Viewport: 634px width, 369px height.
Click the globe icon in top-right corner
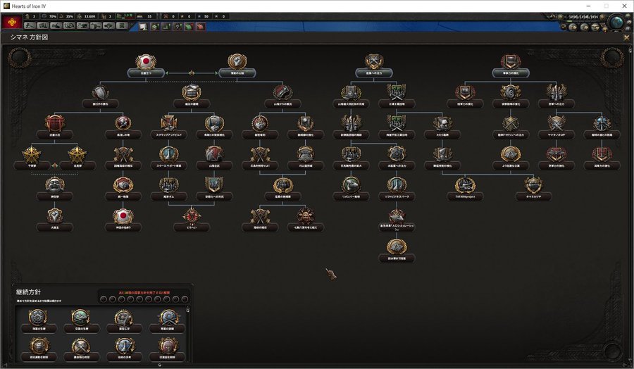(617, 23)
